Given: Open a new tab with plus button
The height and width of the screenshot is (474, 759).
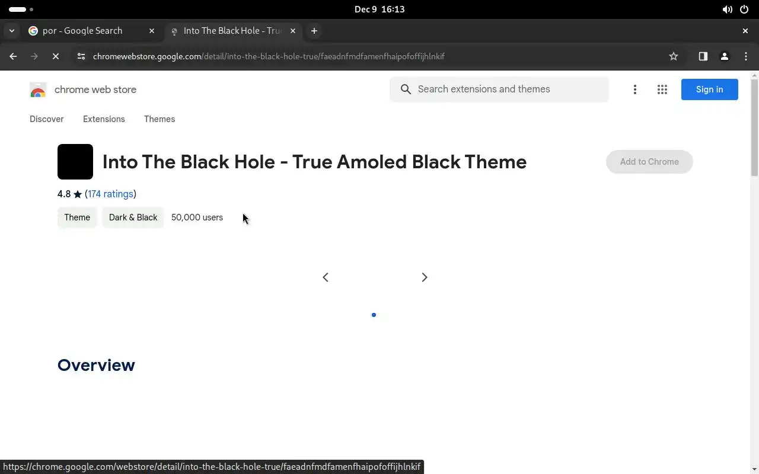Looking at the screenshot, I should (314, 31).
